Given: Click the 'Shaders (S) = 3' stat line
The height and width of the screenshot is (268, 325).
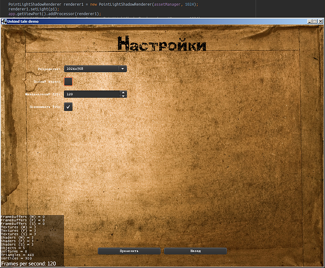Looking at the screenshot, I should tap(17, 244).
